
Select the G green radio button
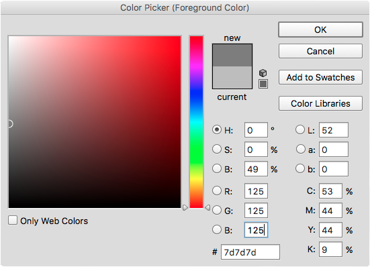pos(217,210)
